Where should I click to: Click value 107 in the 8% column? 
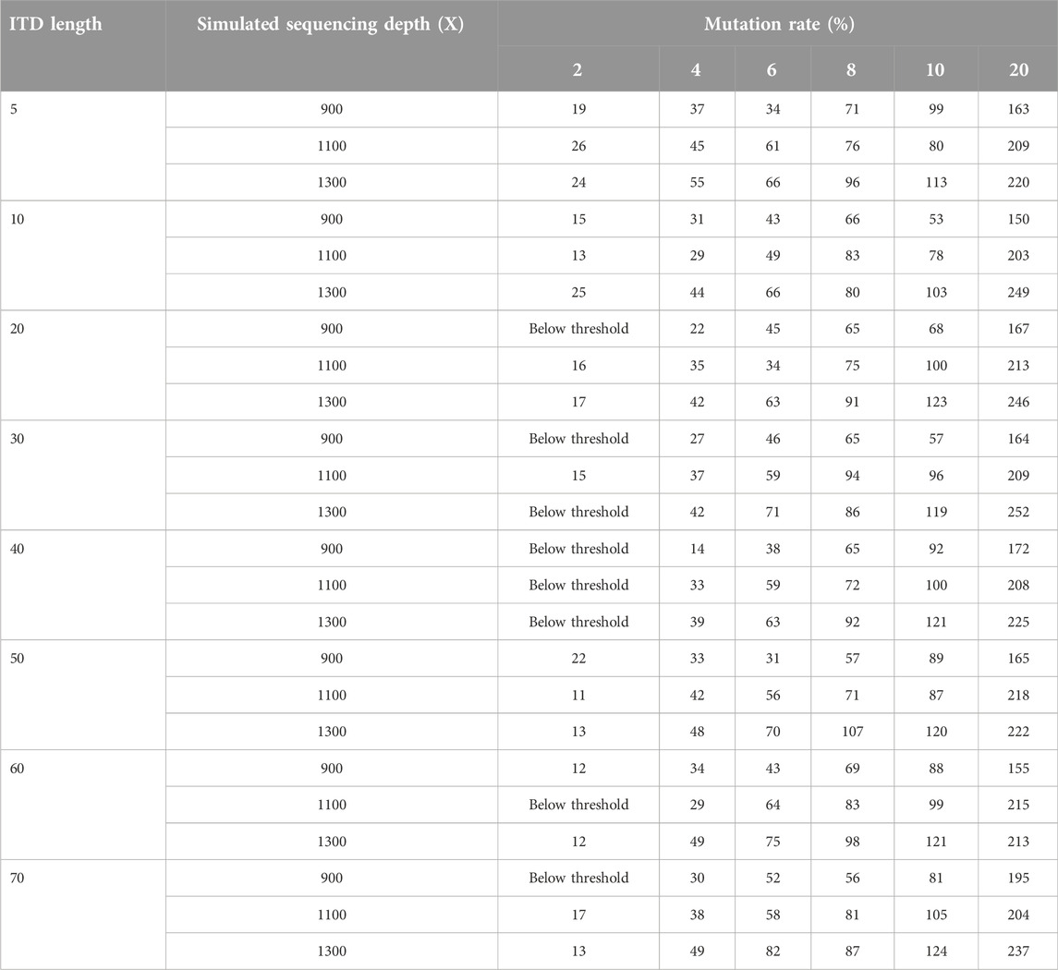tap(852, 732)
